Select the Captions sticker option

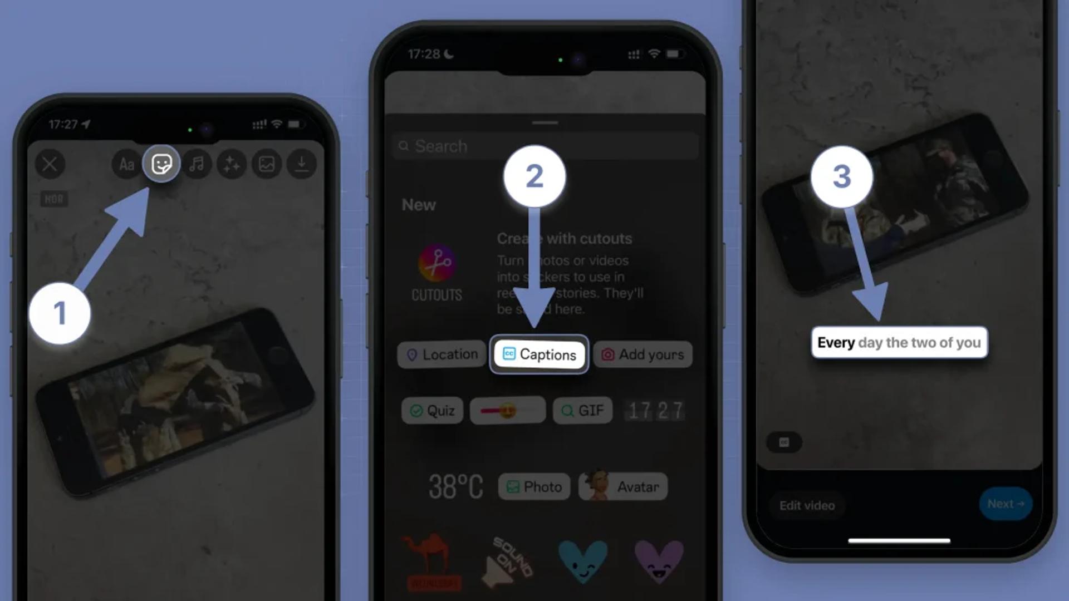tap(540, 354)
